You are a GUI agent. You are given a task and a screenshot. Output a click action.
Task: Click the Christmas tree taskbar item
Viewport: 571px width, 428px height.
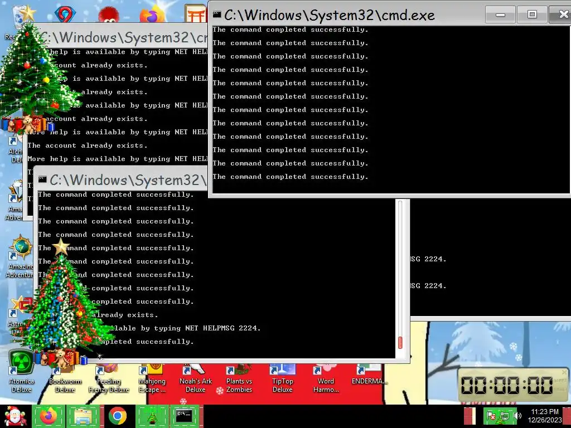pyautogui.click(x=152, y=416)
